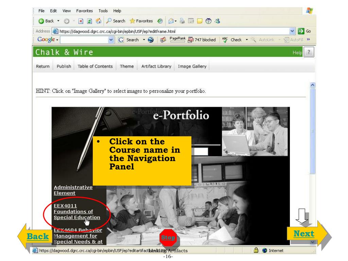Open the Artifact Library tab
This screenshot has width=348, height=261.
[x=156, y=66]
